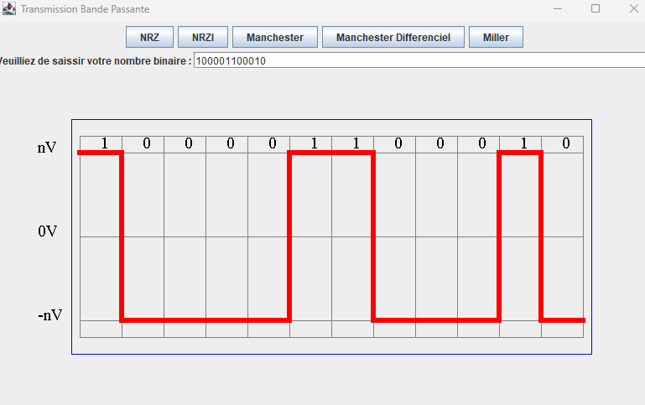Screen dimensions: 645x405
Task: Maximize the Transmission Bande Passante window
Action: (596, 8)
